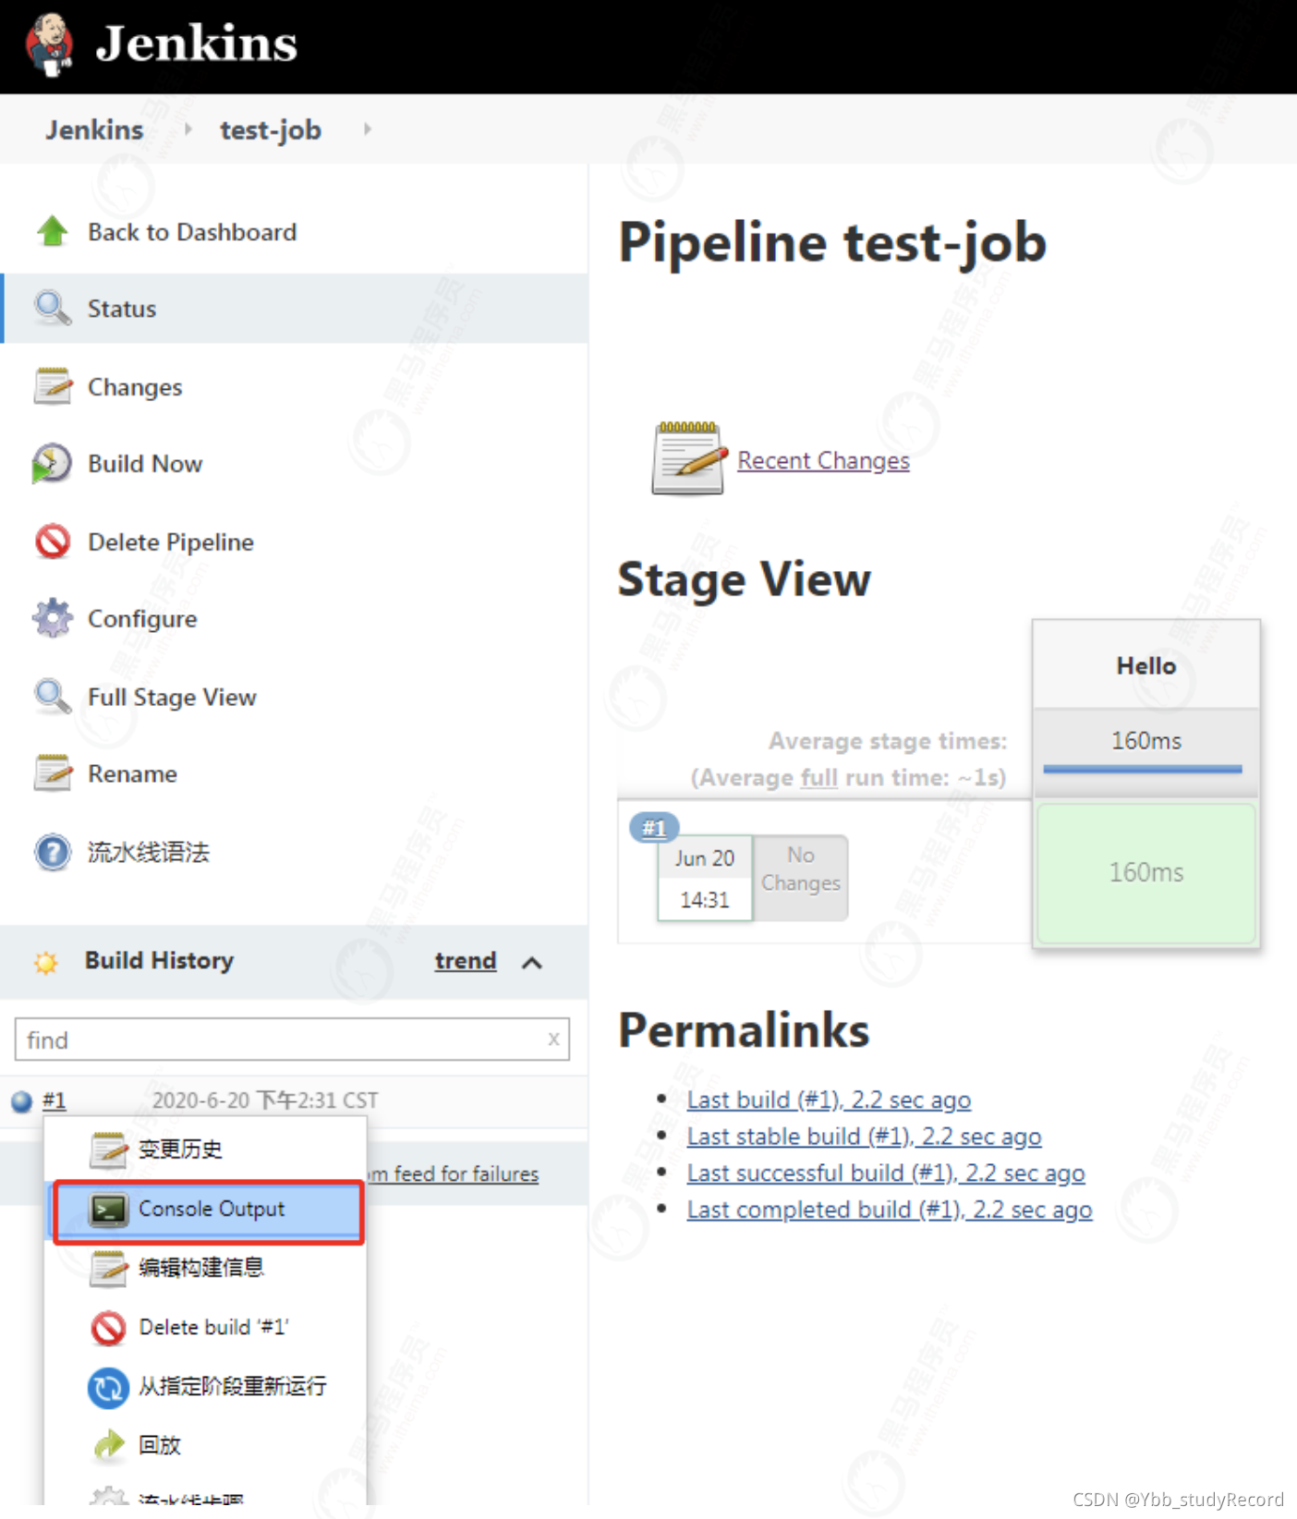Click the red Delete build '#1' icon

coord(108,1328)
